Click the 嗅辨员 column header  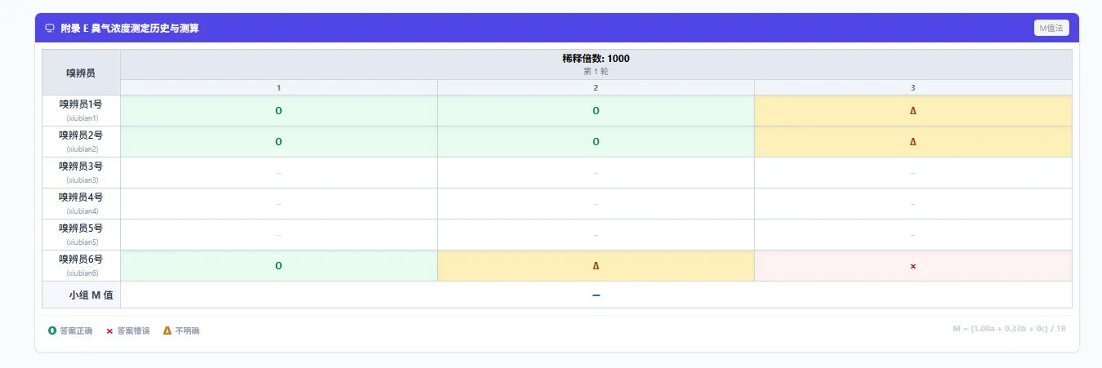81,73
